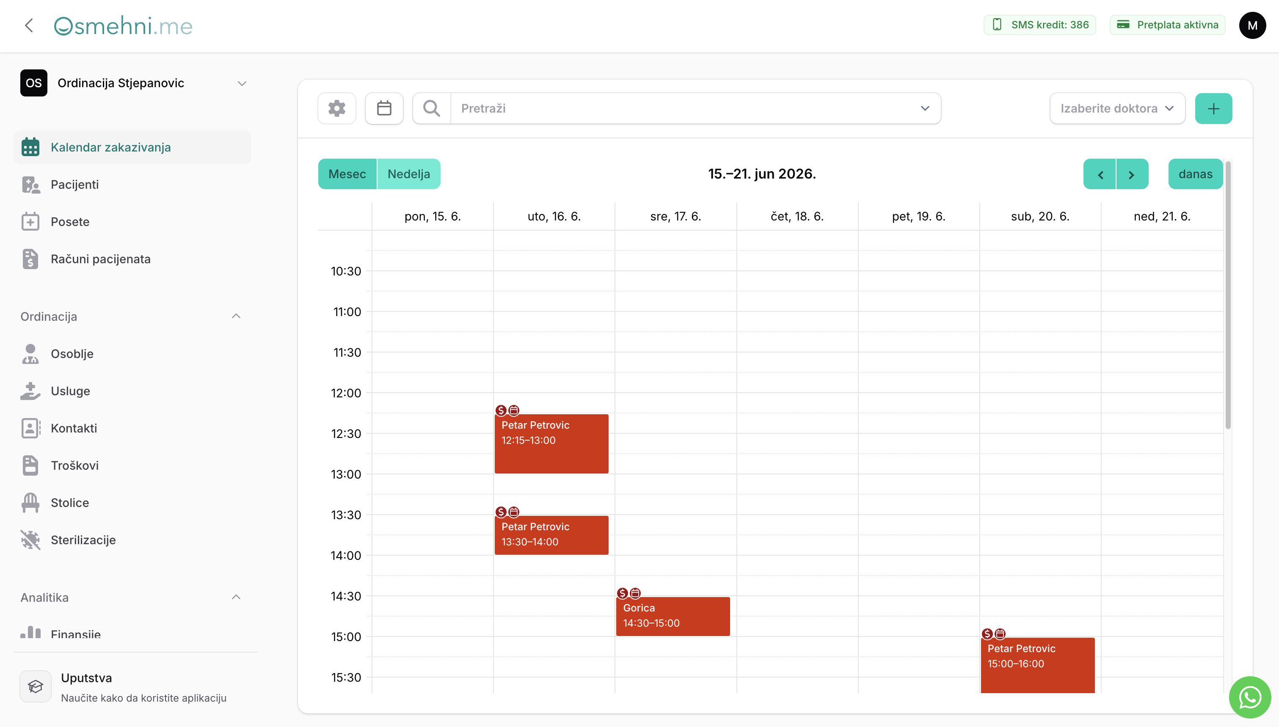Click the Kontakti icon in sidebar
This screenshot has width=1279, height=727.
tap(30, 428)
